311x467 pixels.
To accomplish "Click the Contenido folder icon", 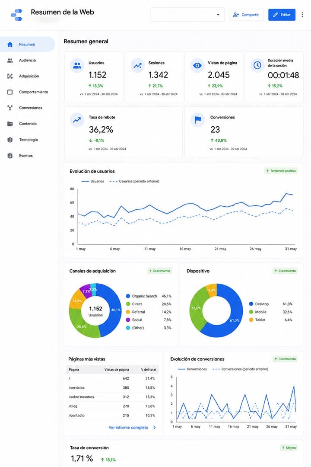I will [x=10, y=124].
